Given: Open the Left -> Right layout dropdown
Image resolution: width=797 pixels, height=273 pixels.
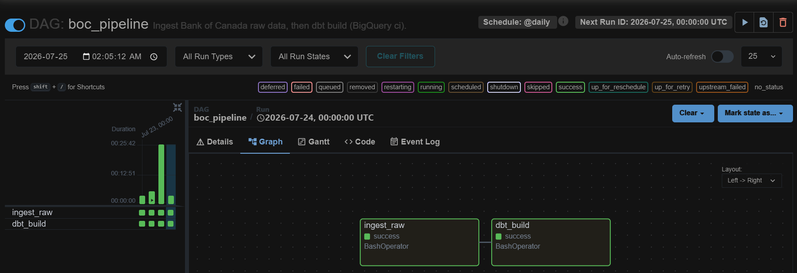Looking at the screenshot, I should 751,180.
